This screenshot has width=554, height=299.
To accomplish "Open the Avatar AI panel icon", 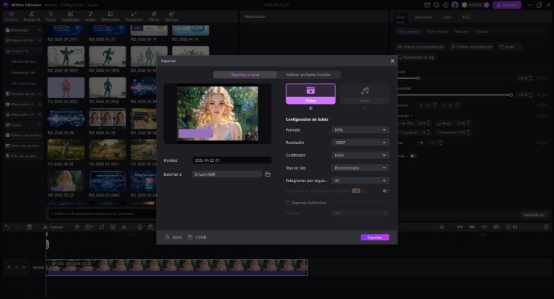I will [31, 16].
